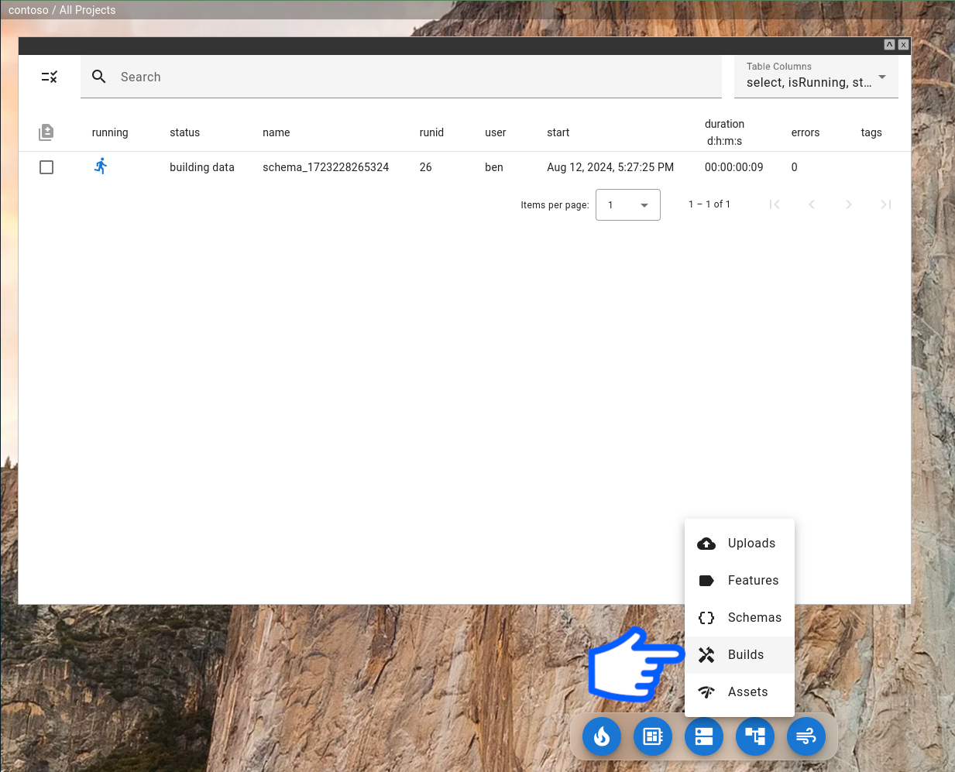Image resolution: width=955 pixels, height=772 pixels.
Task: Select the Builds menu entry
Action: pyautogui.click(x=740, y=655)
